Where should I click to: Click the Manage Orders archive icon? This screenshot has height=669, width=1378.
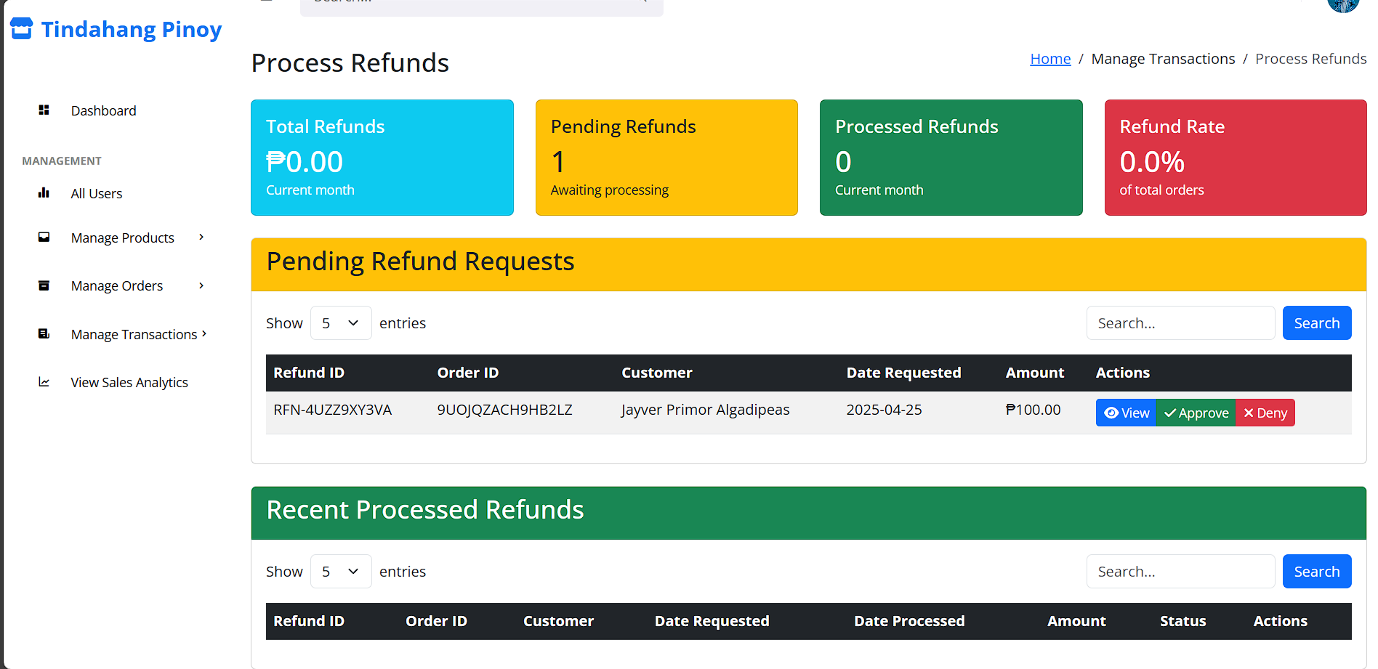point(44,285)
